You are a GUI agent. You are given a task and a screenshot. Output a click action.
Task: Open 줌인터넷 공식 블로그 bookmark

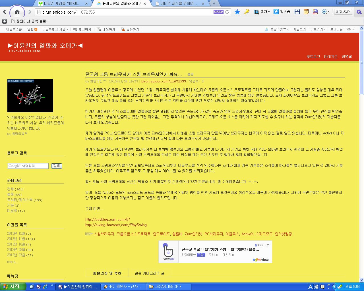30,21
